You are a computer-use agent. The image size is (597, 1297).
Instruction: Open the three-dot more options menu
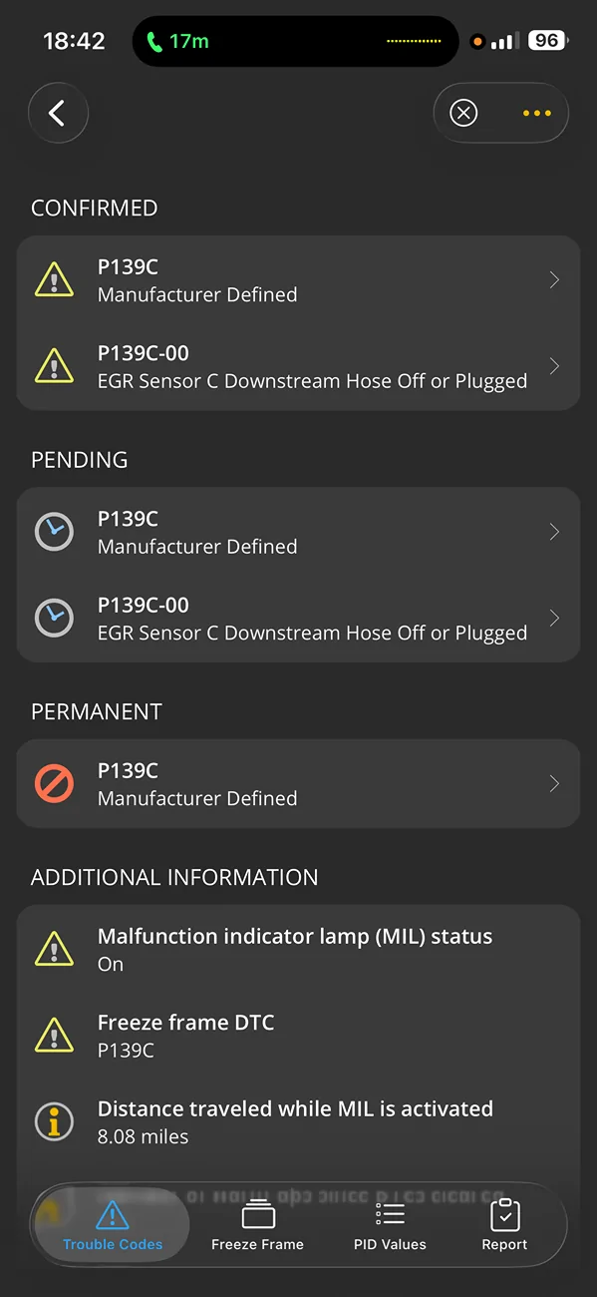coord(536,113)
